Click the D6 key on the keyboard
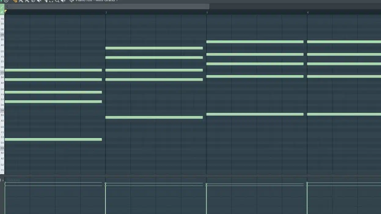The image size is (381, 214). pos(2,29)
